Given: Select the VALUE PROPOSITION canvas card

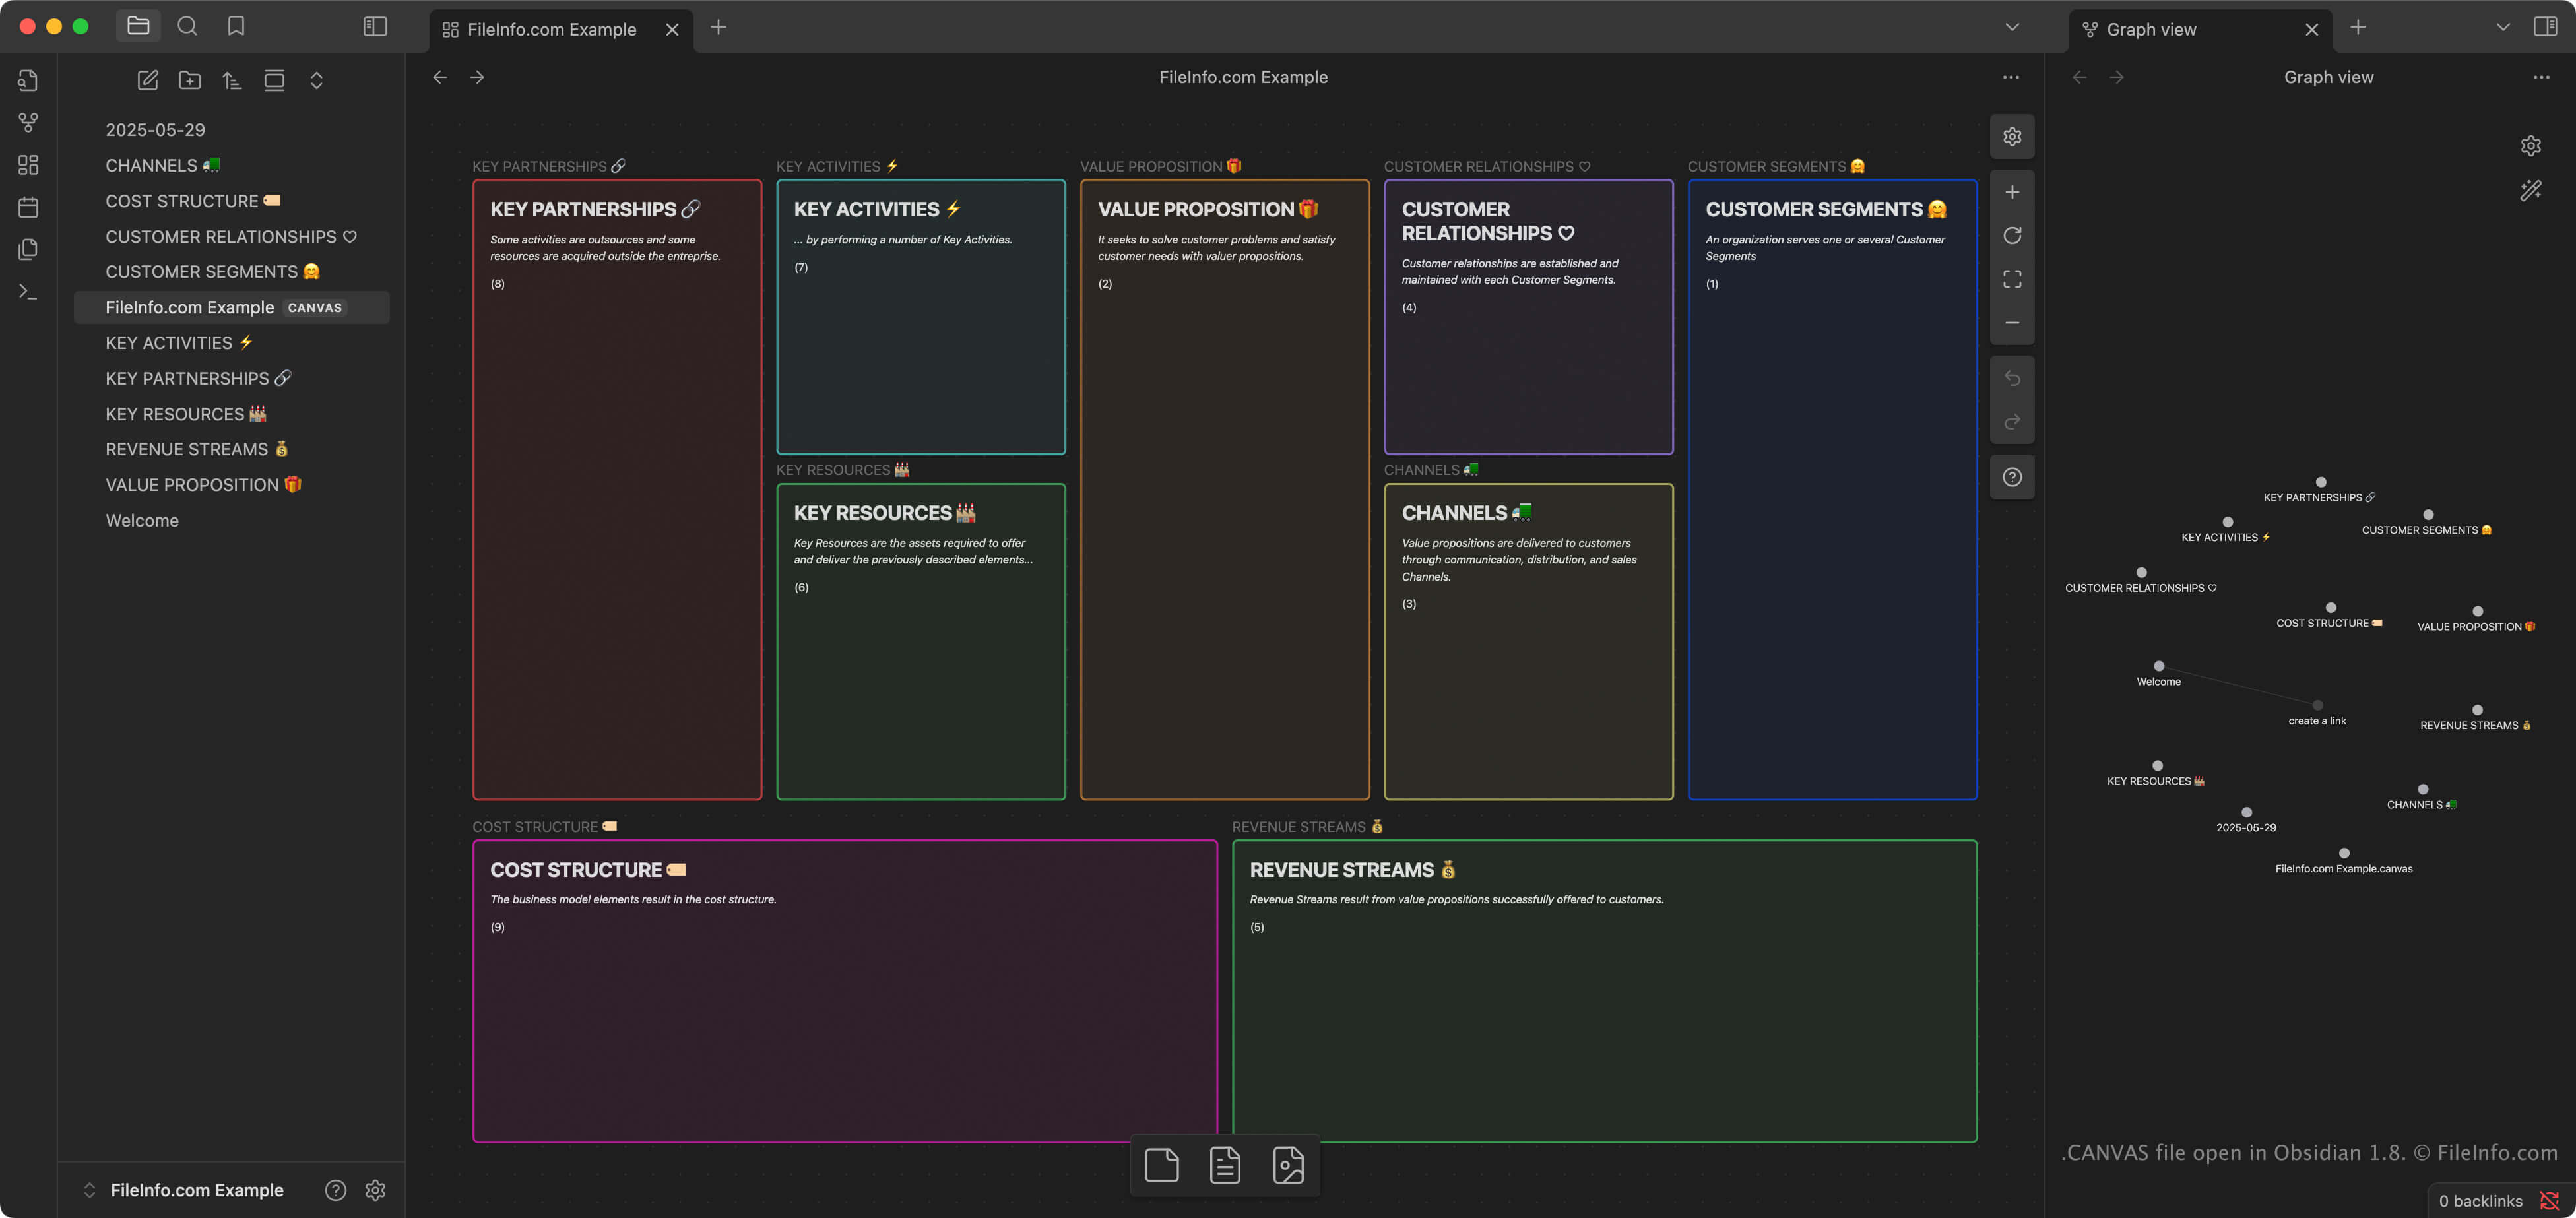Looking at the screenshot, I should pyautogui.click(x=1224, y=490).
